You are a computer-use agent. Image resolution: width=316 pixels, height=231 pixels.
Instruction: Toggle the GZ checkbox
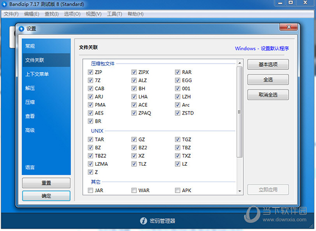point(134,139)
